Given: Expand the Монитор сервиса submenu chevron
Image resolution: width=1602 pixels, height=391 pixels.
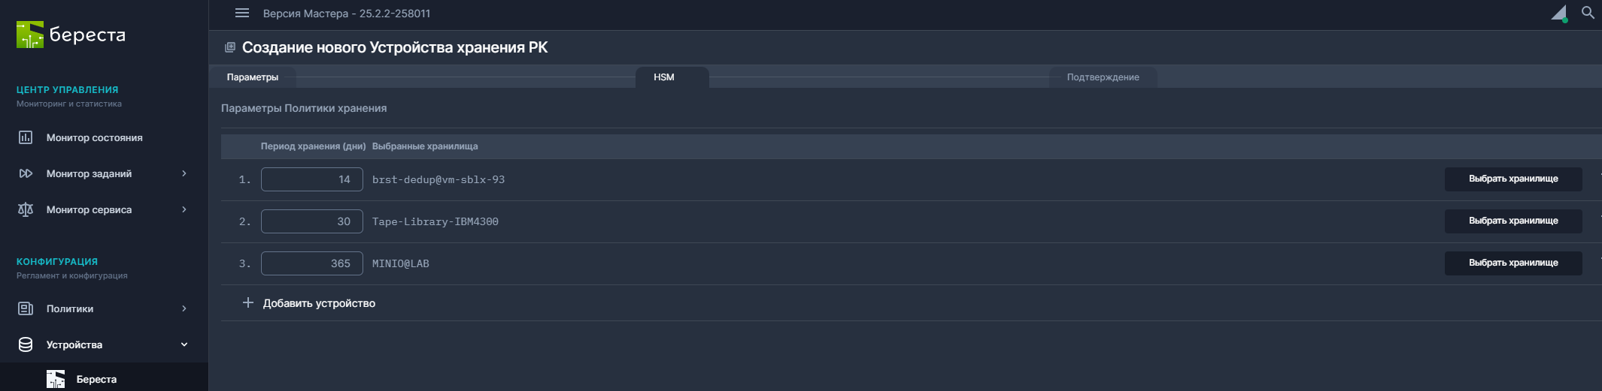Looking at the screenshot, I should tap(184, 209).
